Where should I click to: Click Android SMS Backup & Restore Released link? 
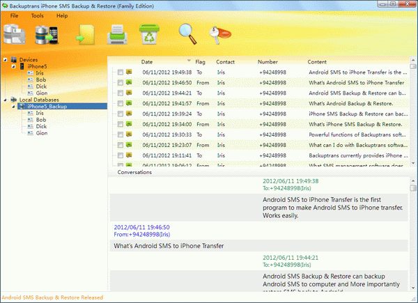pyautogui.click(x=52, y=297)
